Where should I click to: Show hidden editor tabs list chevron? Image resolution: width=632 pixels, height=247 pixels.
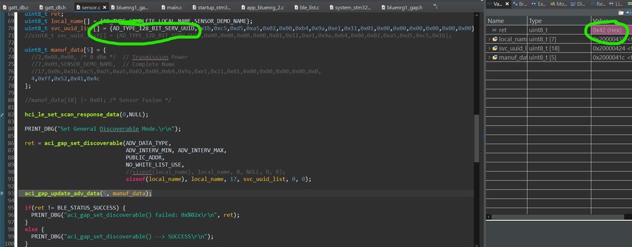point(435,6)
